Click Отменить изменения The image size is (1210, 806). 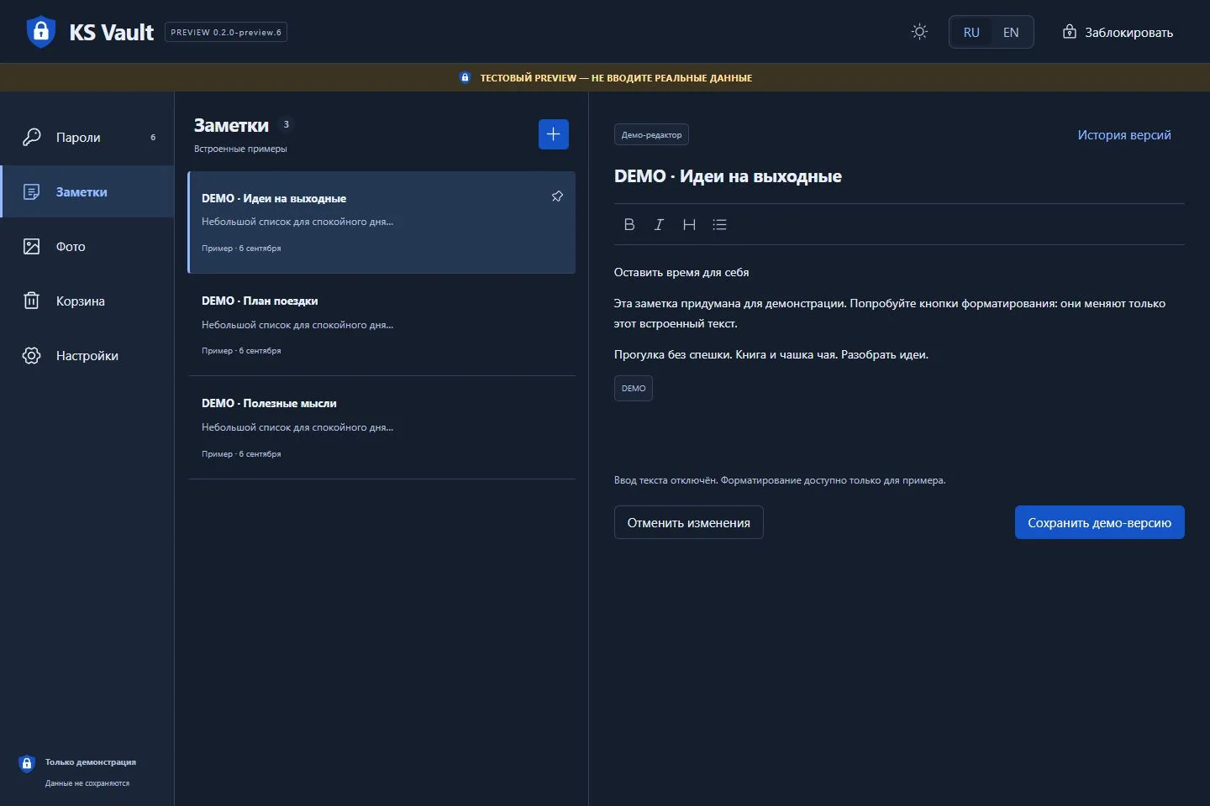click(688, 522)
